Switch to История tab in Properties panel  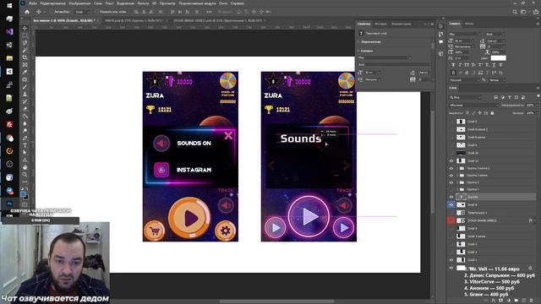(x=380, y=24)
